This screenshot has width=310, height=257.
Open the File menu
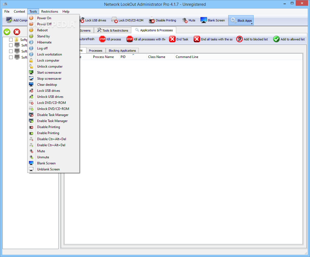[7, 12]
